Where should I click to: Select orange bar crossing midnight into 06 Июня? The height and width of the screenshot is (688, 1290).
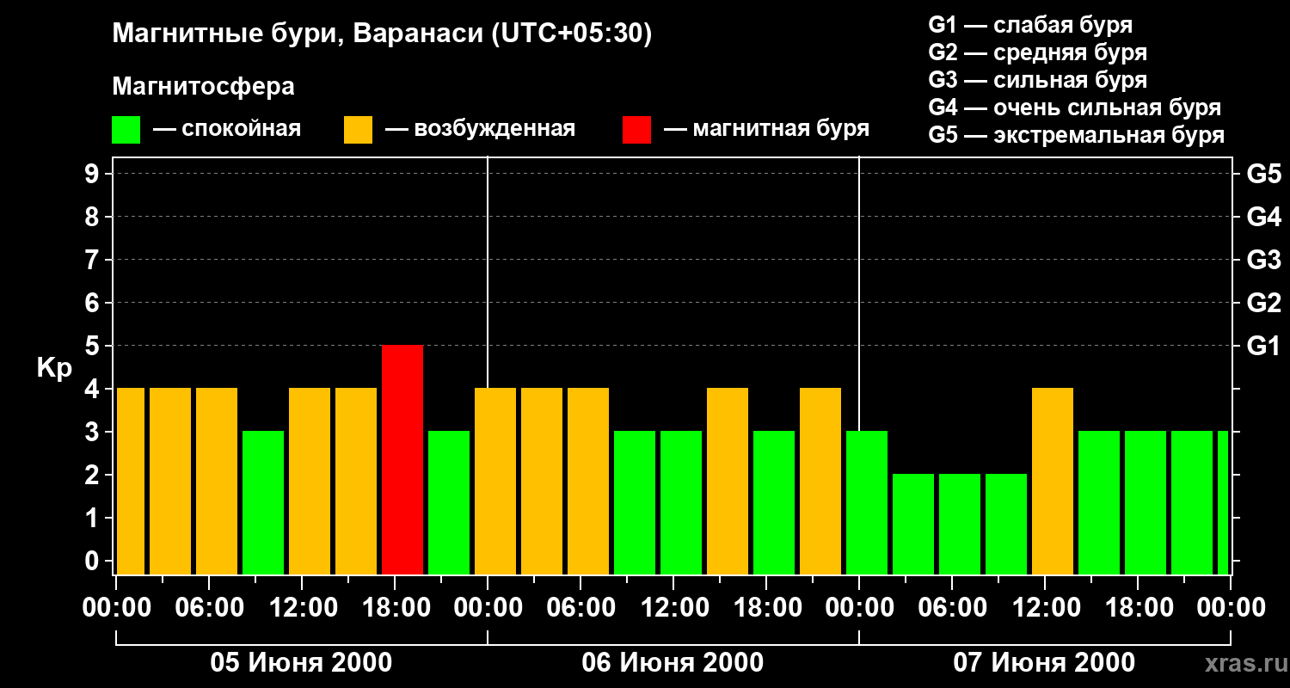click(x=495, y=482)
